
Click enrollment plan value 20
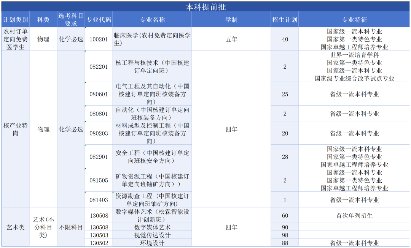pos(285,133)
